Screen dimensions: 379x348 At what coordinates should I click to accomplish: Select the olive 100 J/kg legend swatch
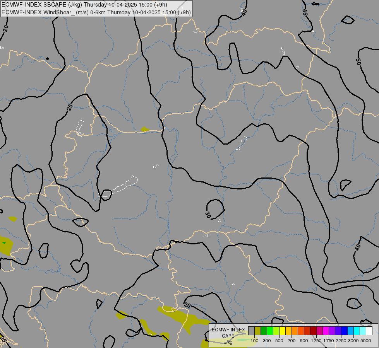tap(258, 331)
